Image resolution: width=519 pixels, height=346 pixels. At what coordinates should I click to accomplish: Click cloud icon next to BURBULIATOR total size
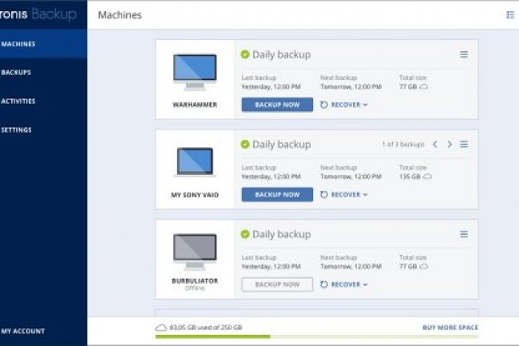click(423, 266)
